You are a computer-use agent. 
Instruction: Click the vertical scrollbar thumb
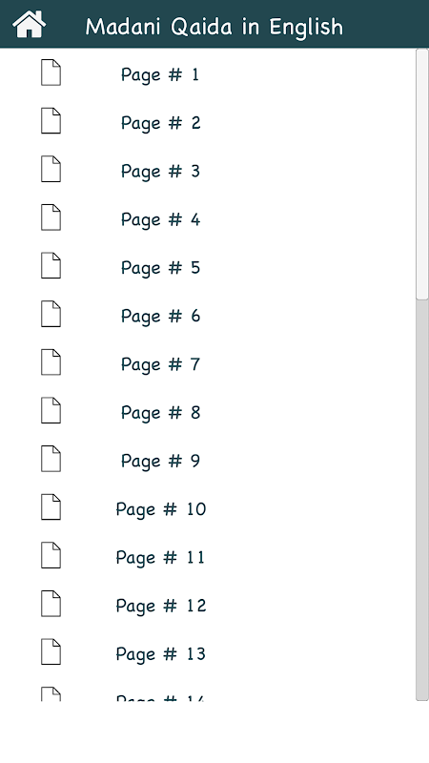[422, 175]
